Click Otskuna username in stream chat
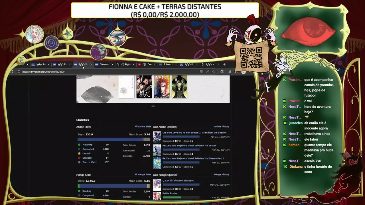365x205 pixels. (x=296, y=167)
